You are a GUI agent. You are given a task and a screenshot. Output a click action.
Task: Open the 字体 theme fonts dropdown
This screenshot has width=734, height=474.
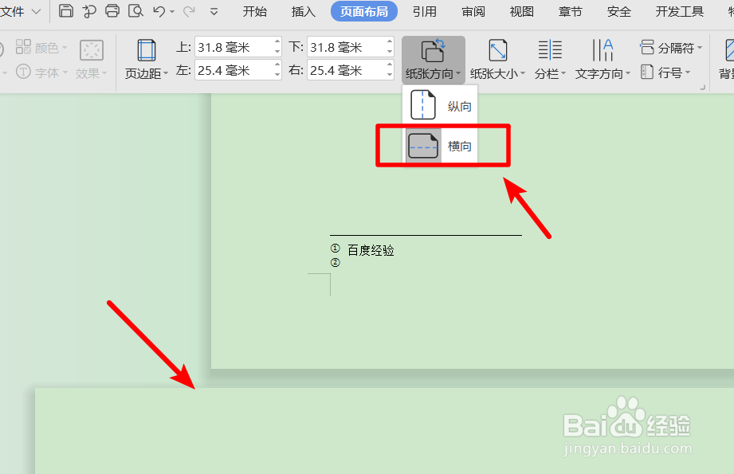42,72
